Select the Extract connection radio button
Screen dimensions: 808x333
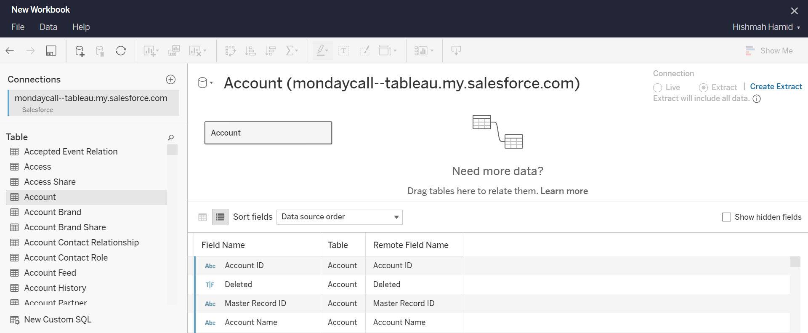703,88
